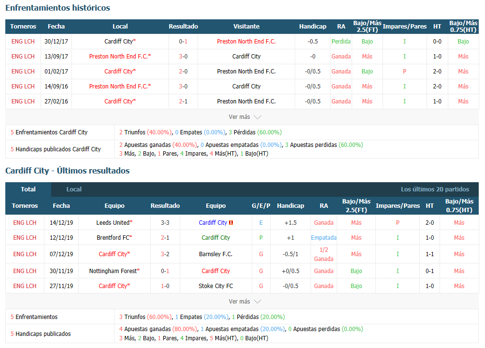Click the G/E/P column header

click(x=261, y=206)
